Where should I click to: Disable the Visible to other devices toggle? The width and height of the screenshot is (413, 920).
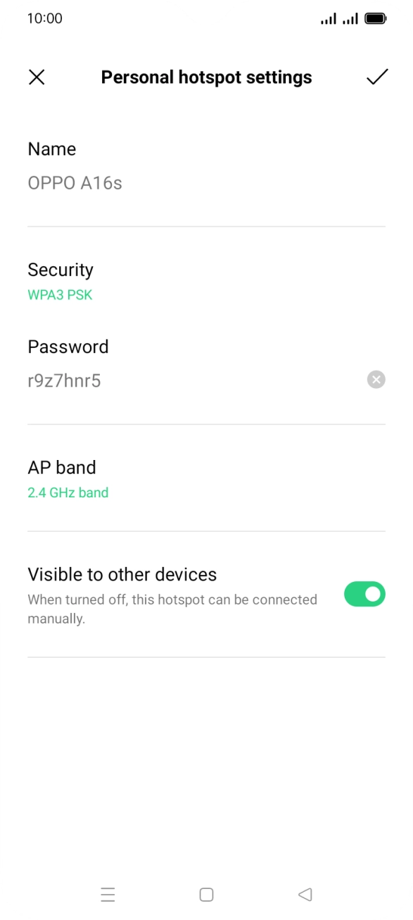364,595
